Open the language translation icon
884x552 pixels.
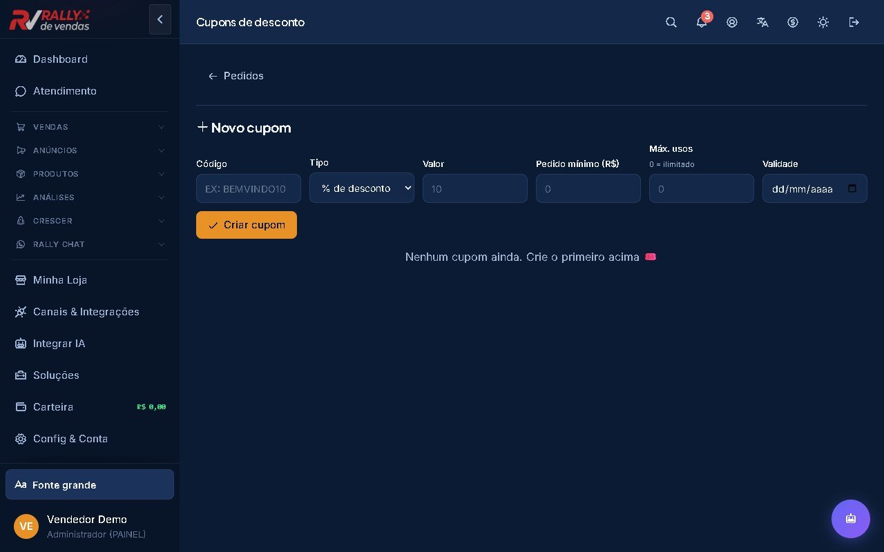762,22
